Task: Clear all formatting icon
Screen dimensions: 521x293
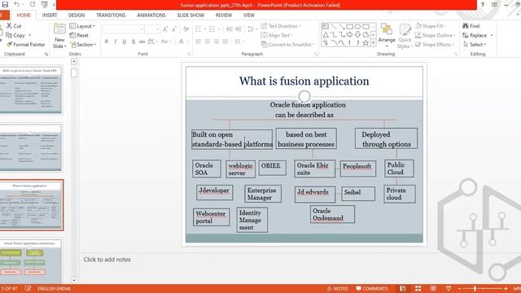Action: [186, 29]
